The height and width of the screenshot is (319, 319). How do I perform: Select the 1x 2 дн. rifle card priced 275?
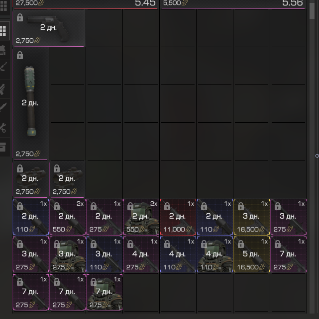tap(105, 217)
